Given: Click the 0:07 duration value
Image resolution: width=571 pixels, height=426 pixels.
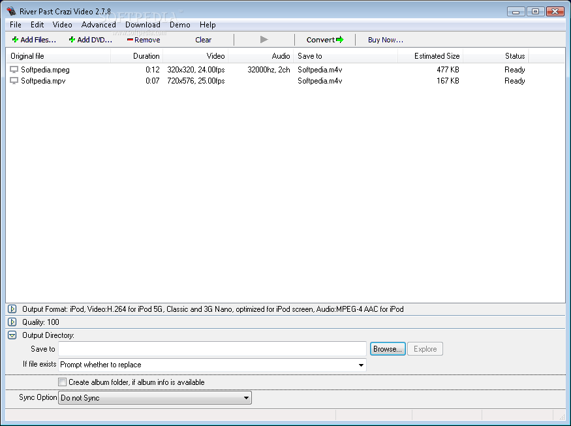Looking at the screenshot, I should coord(153,81).
